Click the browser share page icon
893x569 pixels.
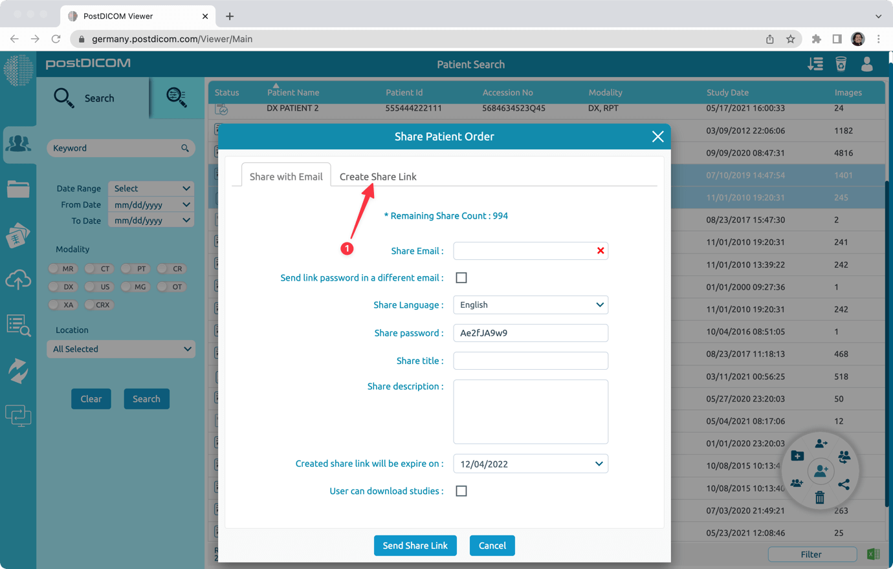[770, 39]
